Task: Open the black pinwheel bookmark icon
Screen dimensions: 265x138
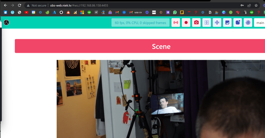Action: 61,12
